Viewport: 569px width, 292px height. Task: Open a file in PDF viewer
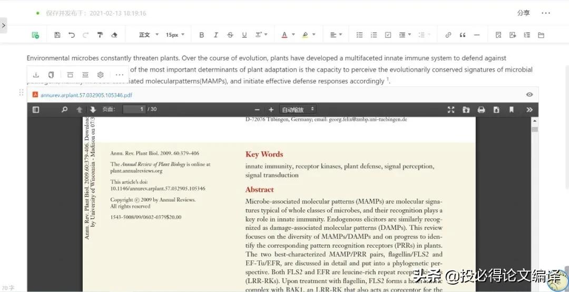coord(466,109)
